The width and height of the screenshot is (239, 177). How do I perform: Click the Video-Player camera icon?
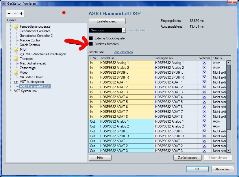(22, 77)
